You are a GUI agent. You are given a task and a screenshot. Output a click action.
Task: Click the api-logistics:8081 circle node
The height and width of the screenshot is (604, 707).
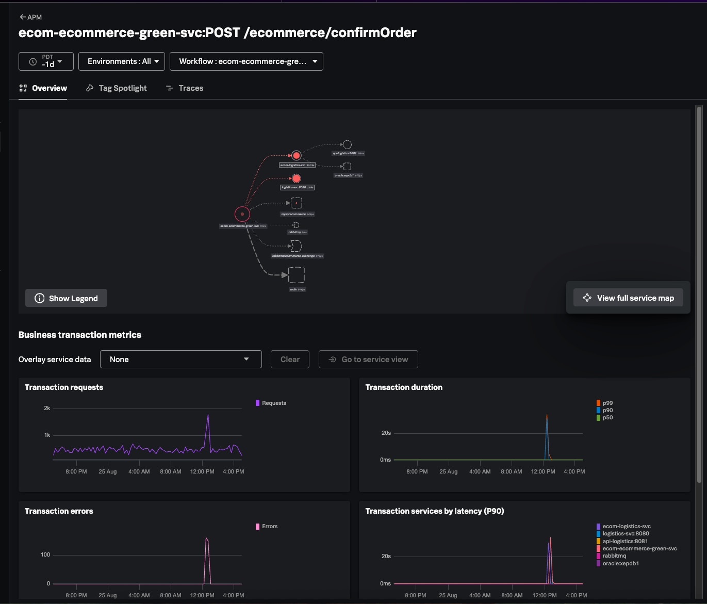click(347, 145)
